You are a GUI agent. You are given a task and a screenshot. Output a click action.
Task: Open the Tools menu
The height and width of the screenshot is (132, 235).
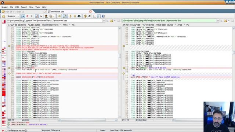point(38,7)
